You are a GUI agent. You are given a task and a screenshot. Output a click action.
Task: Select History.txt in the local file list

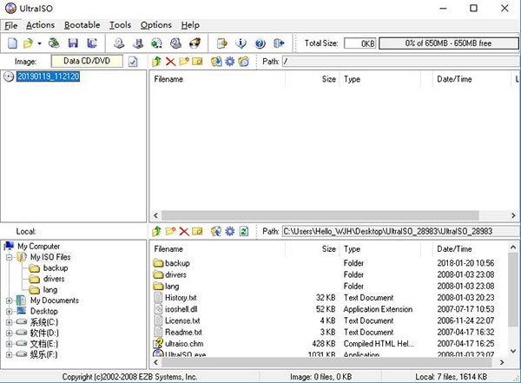click(x=181, y=297)
